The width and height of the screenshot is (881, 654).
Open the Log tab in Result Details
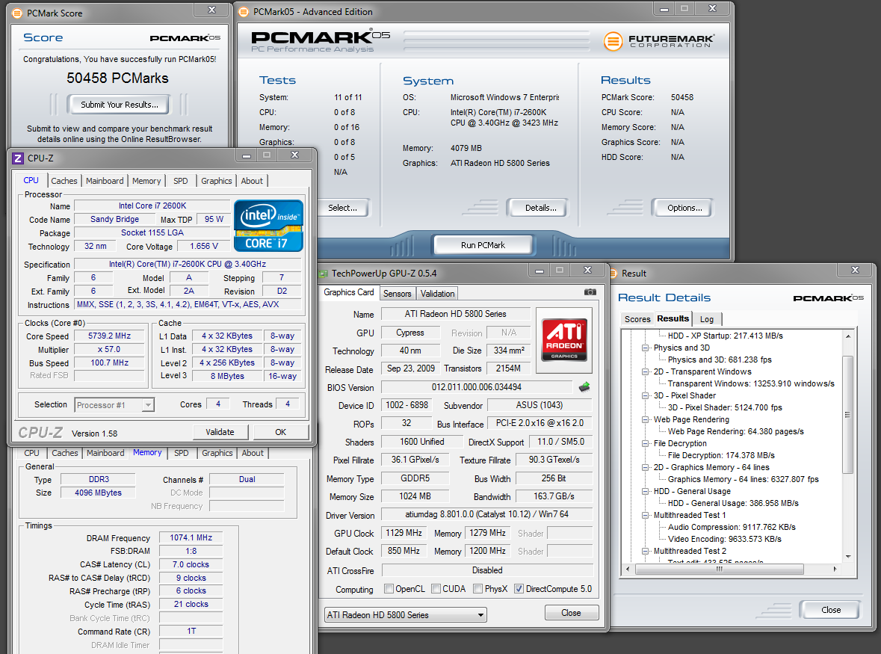coord(707,319)
